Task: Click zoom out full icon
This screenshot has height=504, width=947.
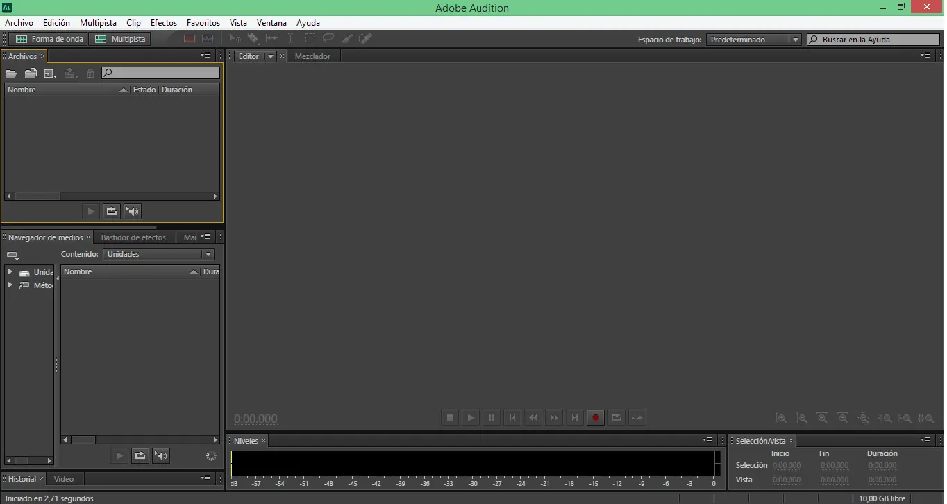Action: (x=864, y=419)
